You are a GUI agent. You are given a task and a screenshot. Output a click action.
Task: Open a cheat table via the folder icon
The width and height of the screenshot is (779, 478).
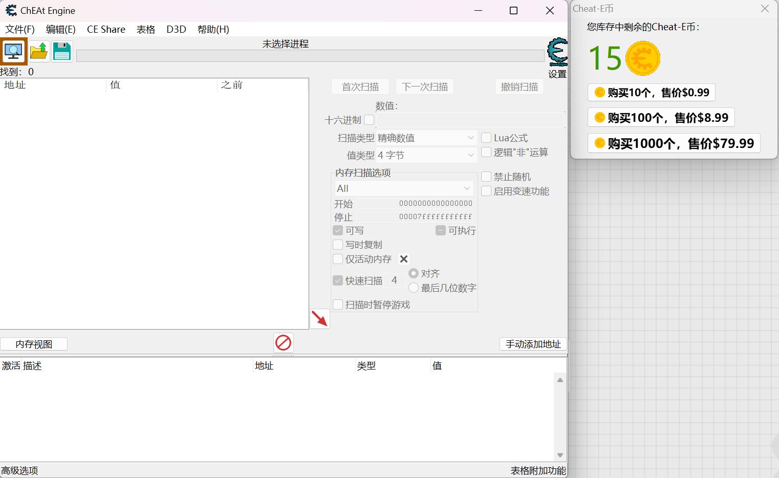[x=38, y=51]
